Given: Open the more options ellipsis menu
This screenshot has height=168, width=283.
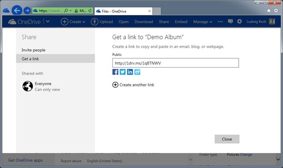Looking at the screenshot, I should (x=220, y=22).
